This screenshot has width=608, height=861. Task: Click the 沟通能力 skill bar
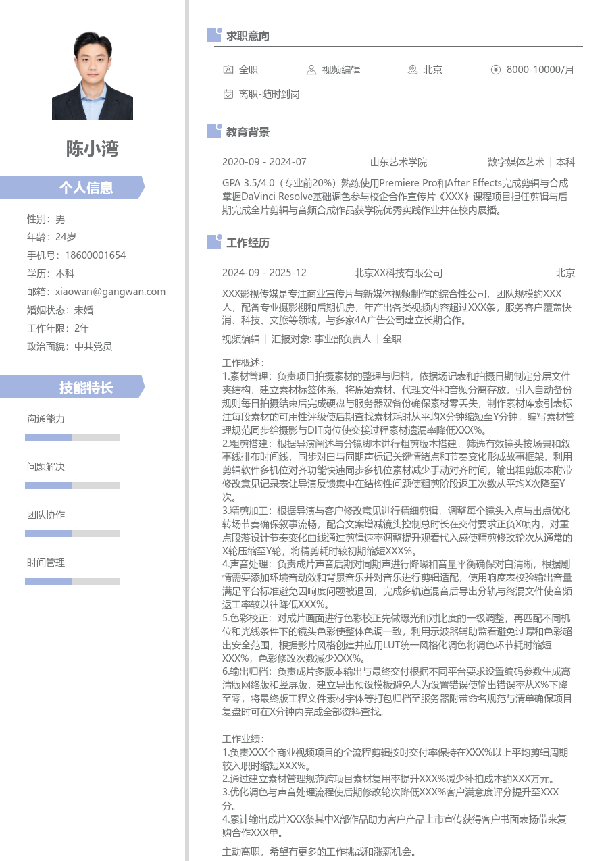point(72,438)
